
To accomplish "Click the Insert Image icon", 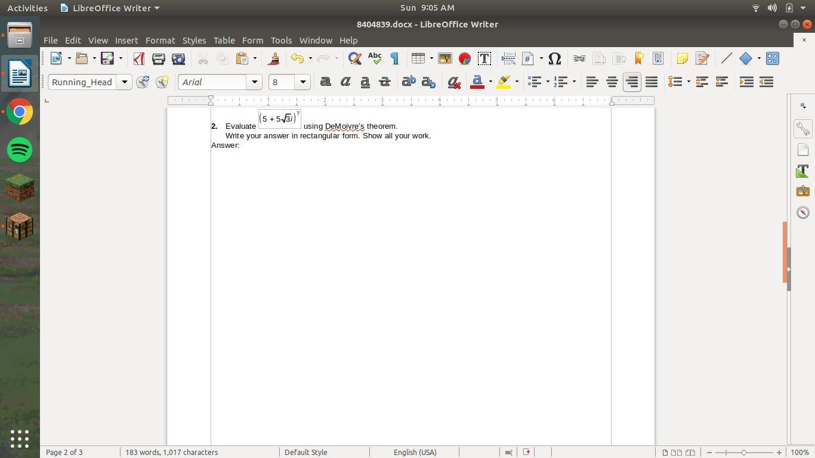I will 445,58.
